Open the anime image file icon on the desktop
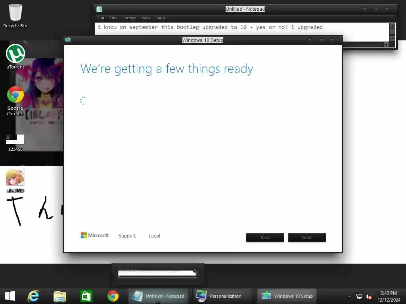Image resolution: width=406 pixels, height=304 pixels. coord(15,180)
